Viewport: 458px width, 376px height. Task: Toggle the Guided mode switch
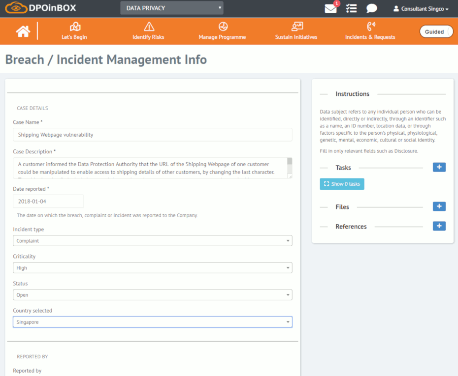click(x=435, y=31)
